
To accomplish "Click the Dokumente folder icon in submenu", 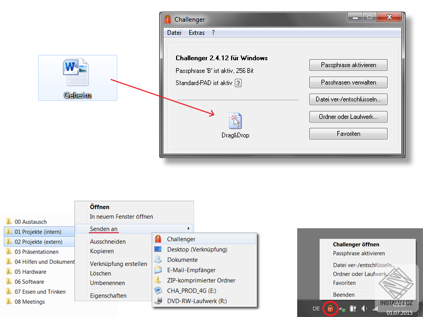I will click(x=158, y=259).
